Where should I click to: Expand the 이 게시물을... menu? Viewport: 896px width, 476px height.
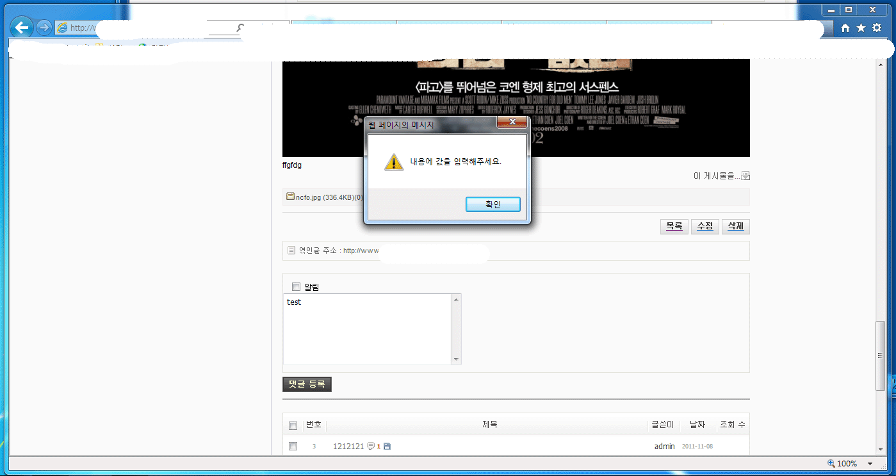(x=745, y=176)
